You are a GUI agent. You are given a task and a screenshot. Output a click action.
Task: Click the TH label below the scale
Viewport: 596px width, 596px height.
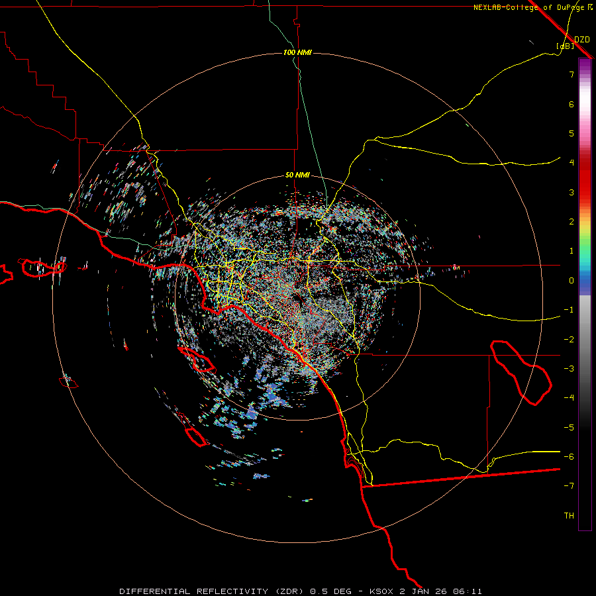[x=569, y=516]
